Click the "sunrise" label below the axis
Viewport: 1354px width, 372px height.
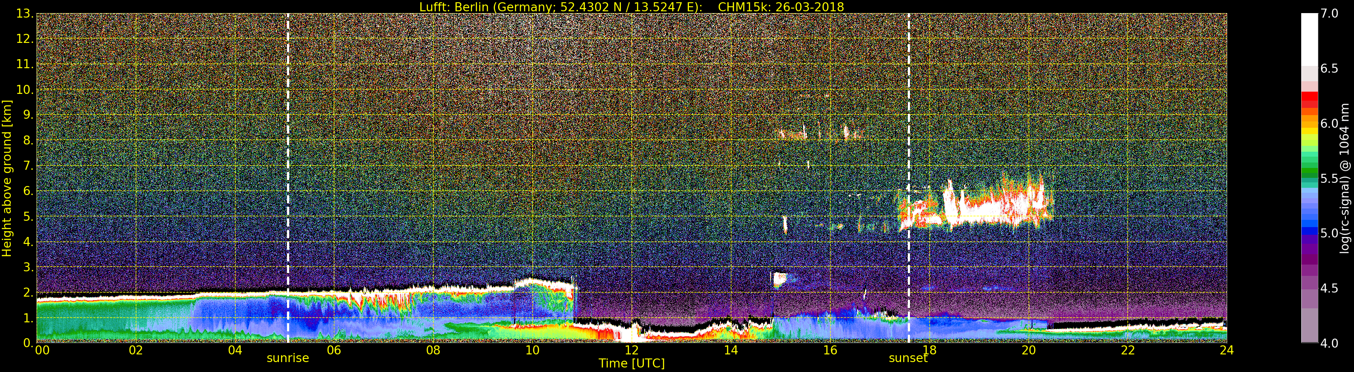click(x=287, y=358)
